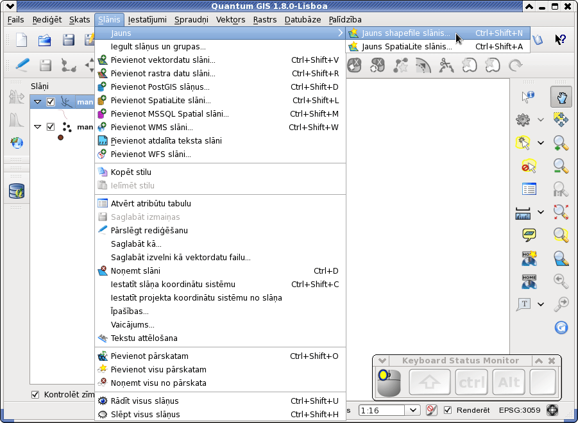The width and height of the screenshot is (578, 423).
Task: Uncheck the Renderēt checkbox
Action: click(448, 410)
